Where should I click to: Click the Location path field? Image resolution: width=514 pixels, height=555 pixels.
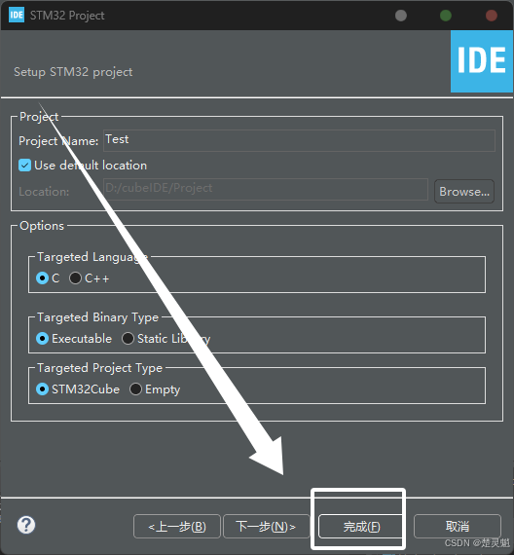tap(266, 189)
